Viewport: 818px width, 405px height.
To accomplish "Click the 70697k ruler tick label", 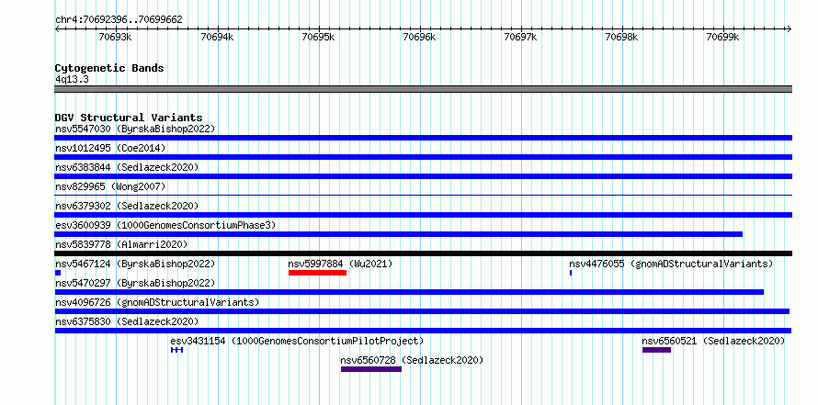I will point(520,37).
